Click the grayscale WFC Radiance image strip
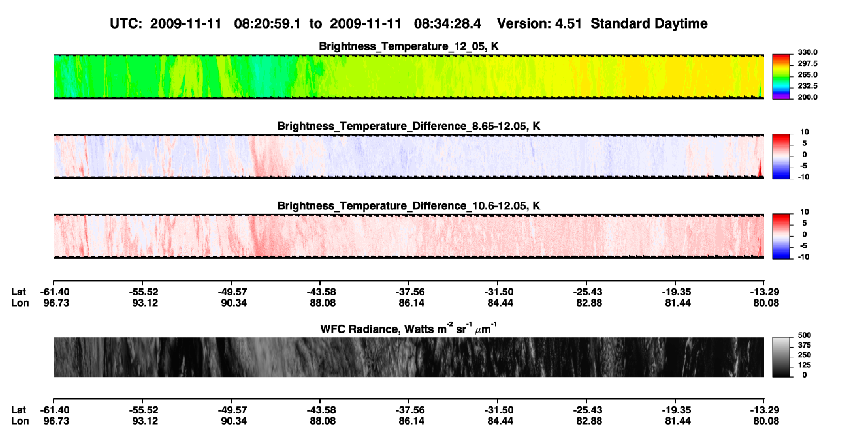The height and width of the screenshot is (435, 849). [409, 357]
